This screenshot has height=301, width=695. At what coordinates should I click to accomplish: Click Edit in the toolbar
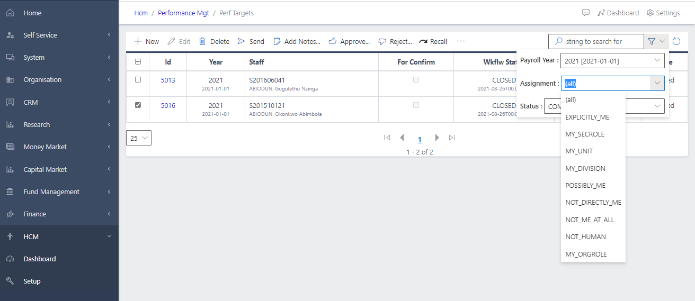(x=179, y=41)
